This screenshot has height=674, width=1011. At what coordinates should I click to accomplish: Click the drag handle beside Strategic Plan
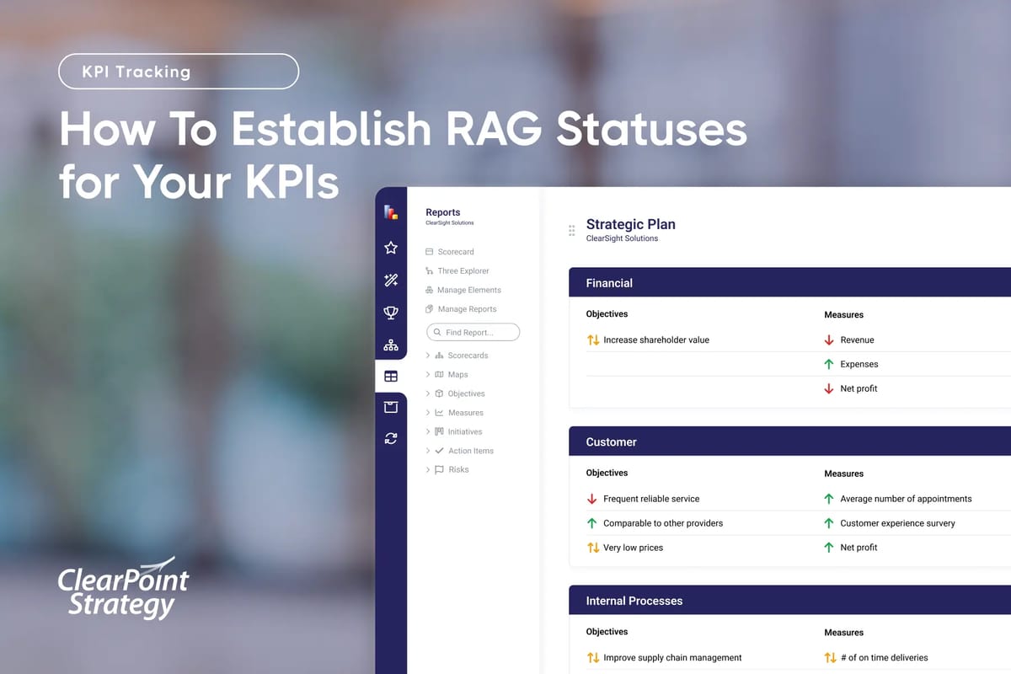click(572, 230)
